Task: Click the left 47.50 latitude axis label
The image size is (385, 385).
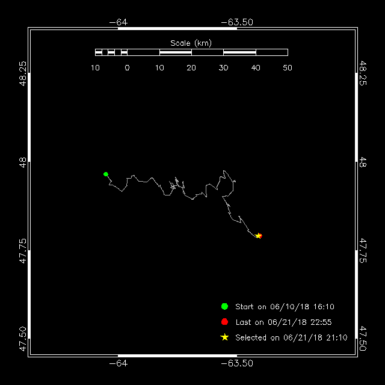Action: (x=23, y=339)
